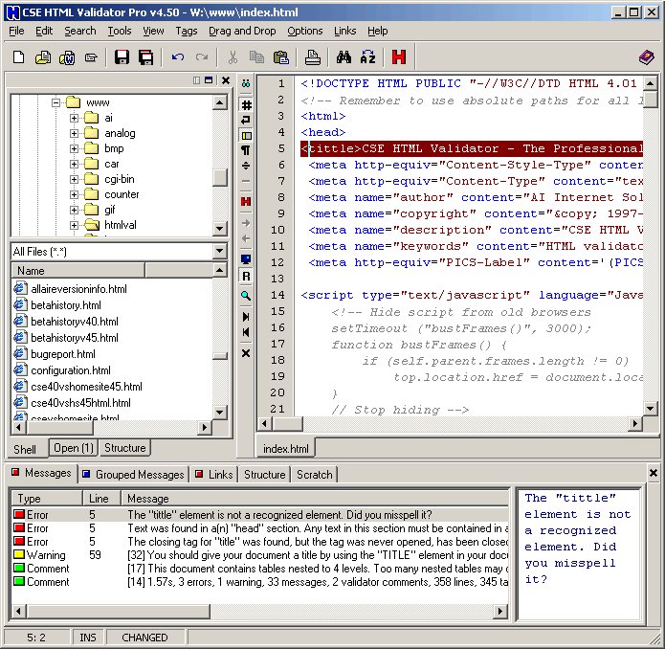
Task: Click the folder tree vertical scrollbar thumb
Action: [x=220, y=177]
